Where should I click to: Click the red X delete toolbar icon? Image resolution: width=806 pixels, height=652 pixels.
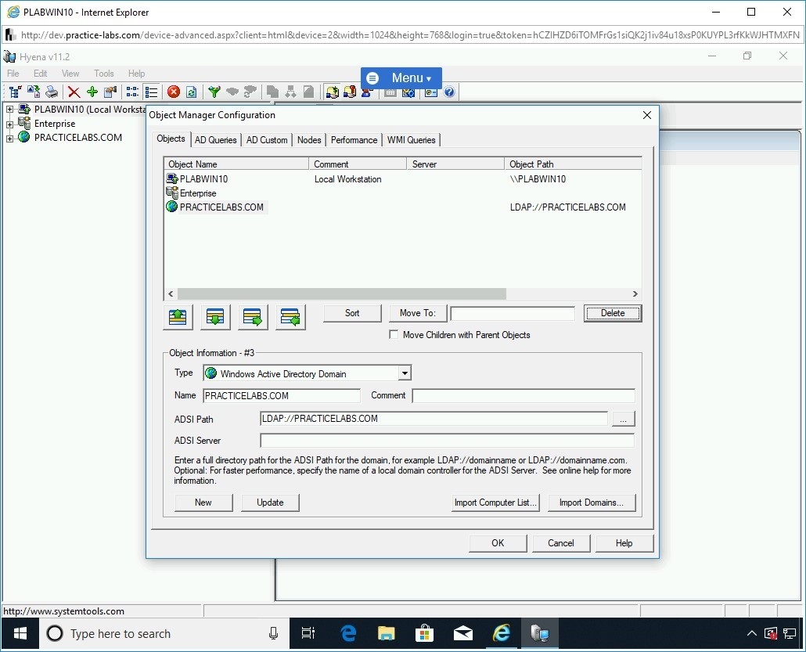[x=74, y=92]
